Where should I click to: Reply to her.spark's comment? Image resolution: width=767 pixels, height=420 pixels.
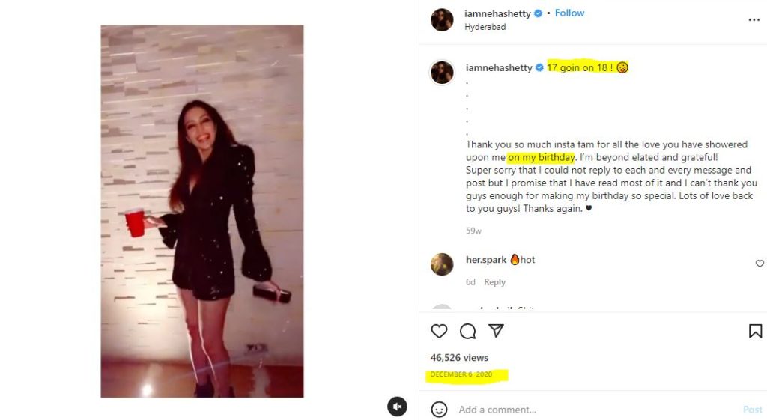494,282
